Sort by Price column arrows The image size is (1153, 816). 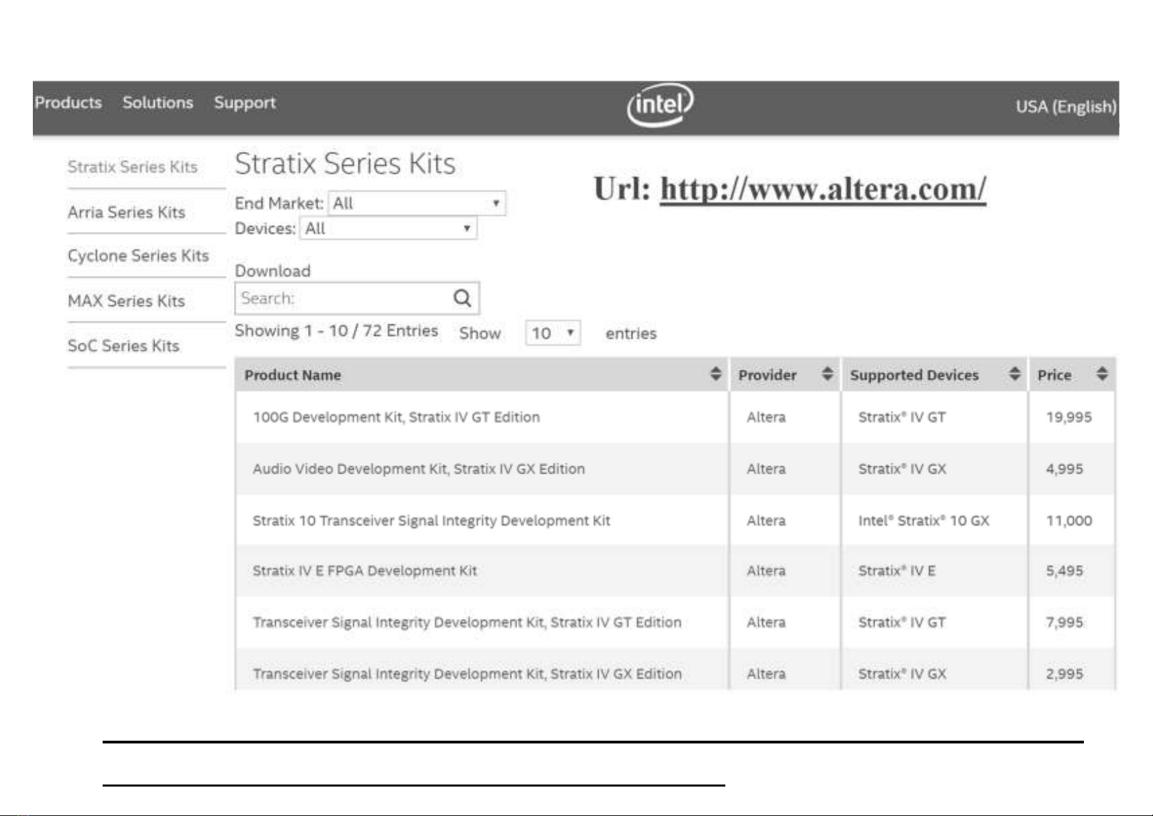coord(1102,374)
